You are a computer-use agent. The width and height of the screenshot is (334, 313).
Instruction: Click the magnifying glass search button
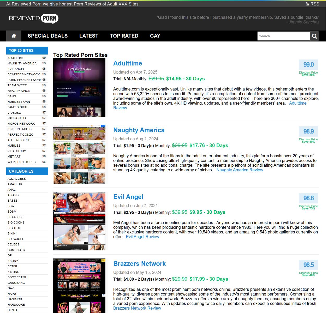pyautogui.click(x=314, y=36)
